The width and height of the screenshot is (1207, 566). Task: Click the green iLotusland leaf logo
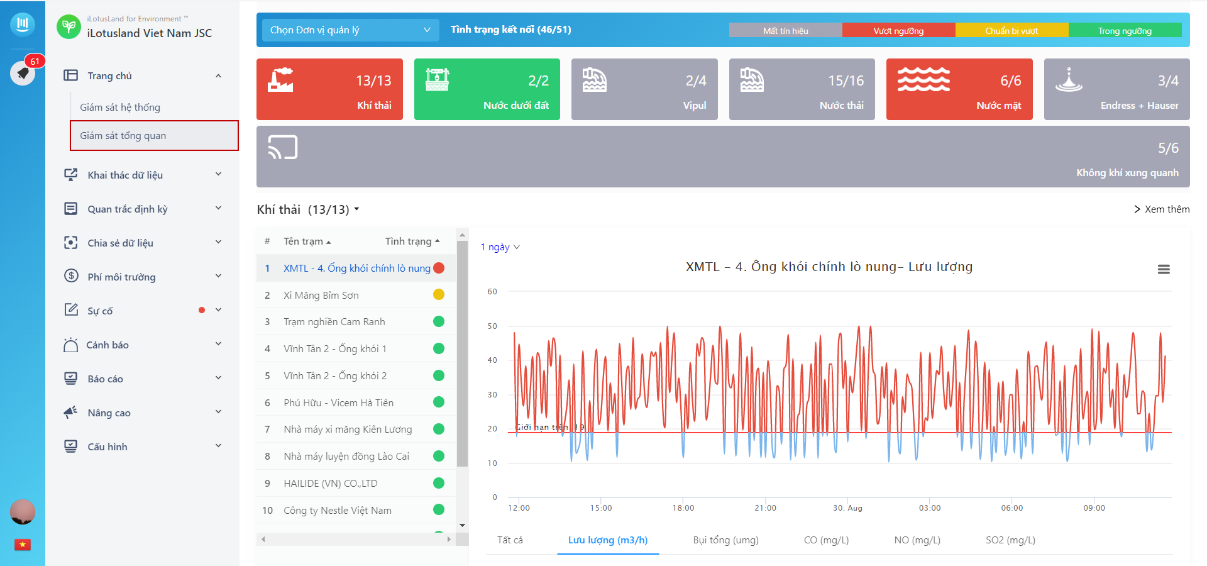(x=69, y=27)
